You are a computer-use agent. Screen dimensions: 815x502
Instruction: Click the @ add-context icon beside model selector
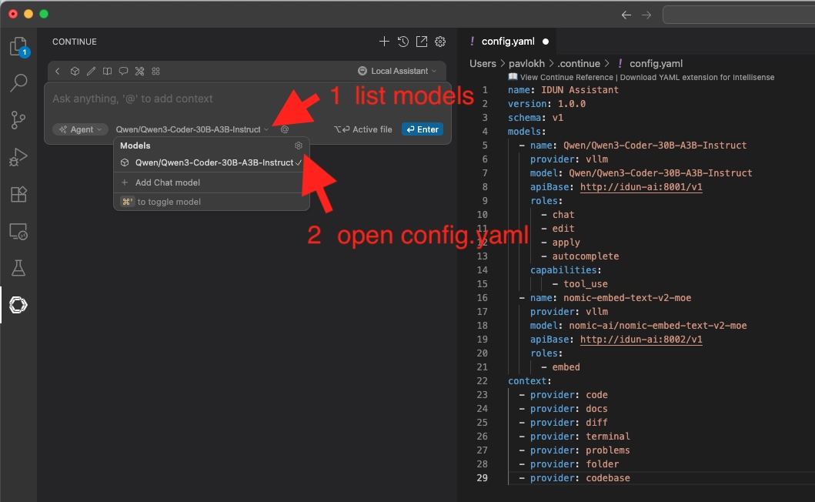[x=285, y=129]
